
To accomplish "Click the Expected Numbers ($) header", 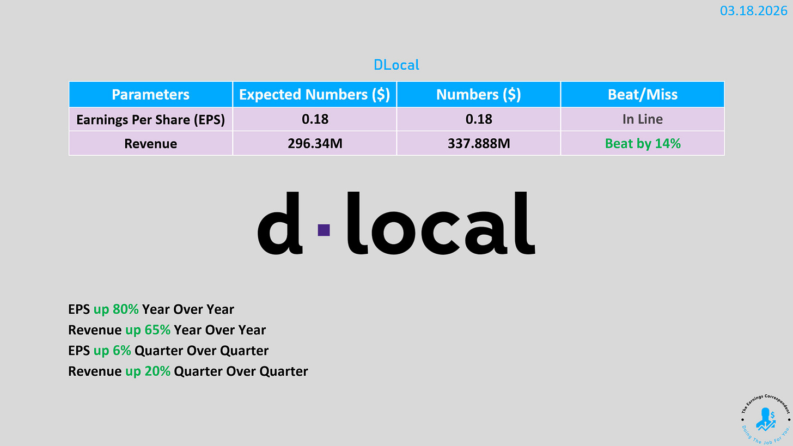I will (315, 94).
